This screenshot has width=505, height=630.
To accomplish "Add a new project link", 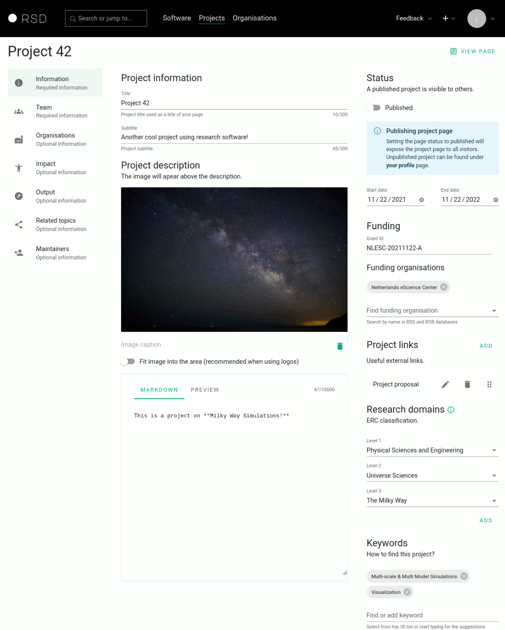I will coord(486,346).
